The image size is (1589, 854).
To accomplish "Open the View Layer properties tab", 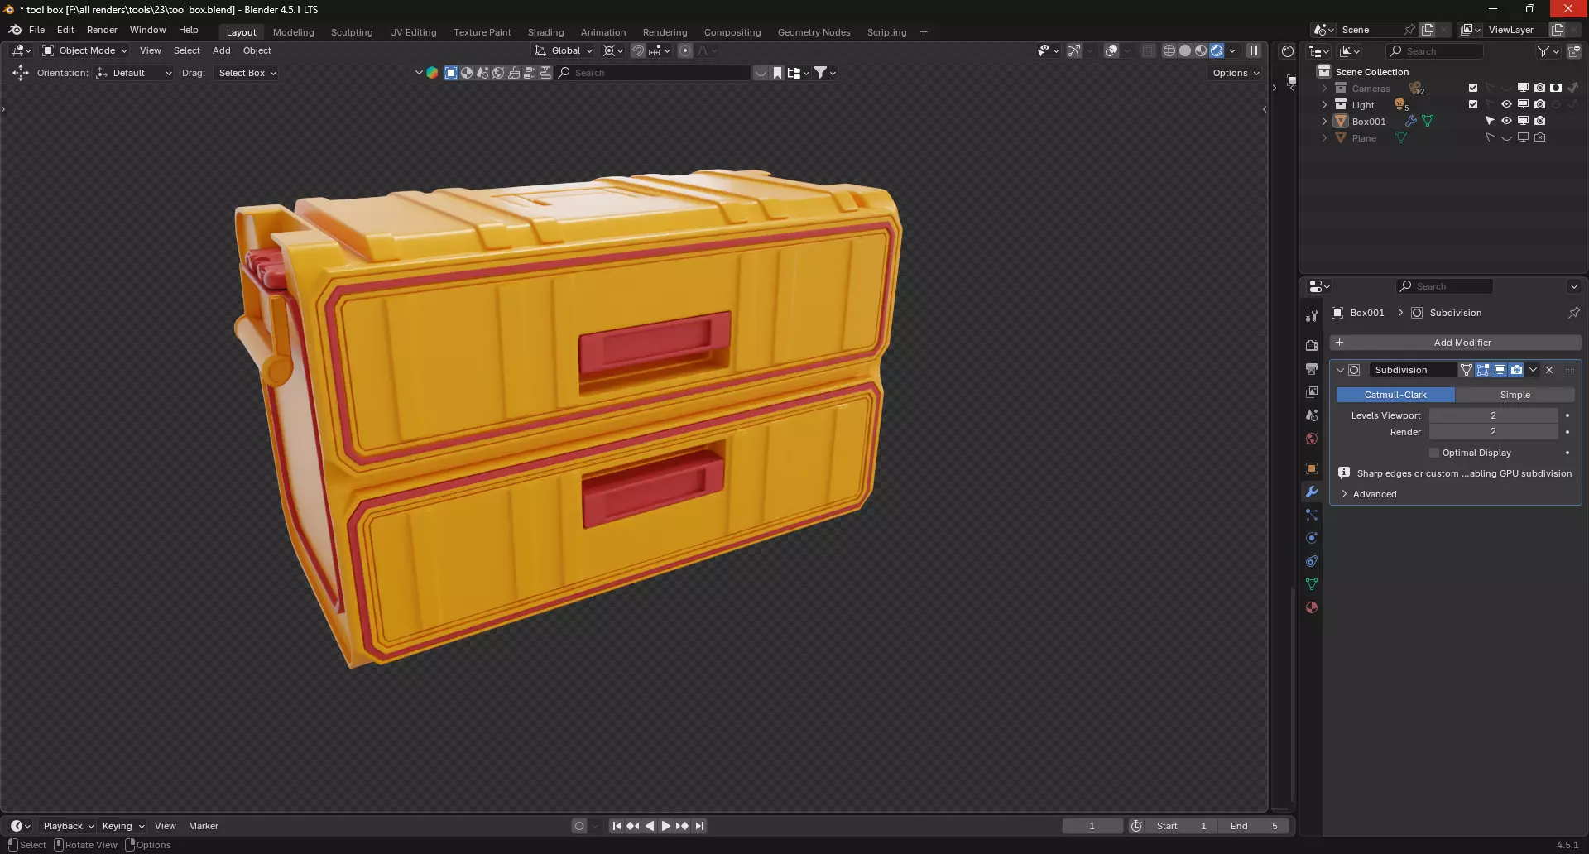I will point(1312,392).
